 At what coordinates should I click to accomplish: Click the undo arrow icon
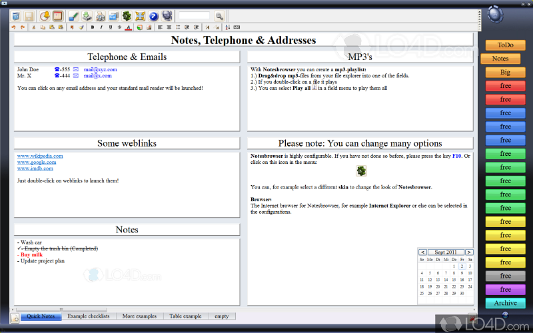point(13,27)
